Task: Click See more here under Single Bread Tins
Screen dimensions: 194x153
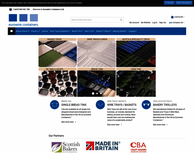Action: point(69,122)
